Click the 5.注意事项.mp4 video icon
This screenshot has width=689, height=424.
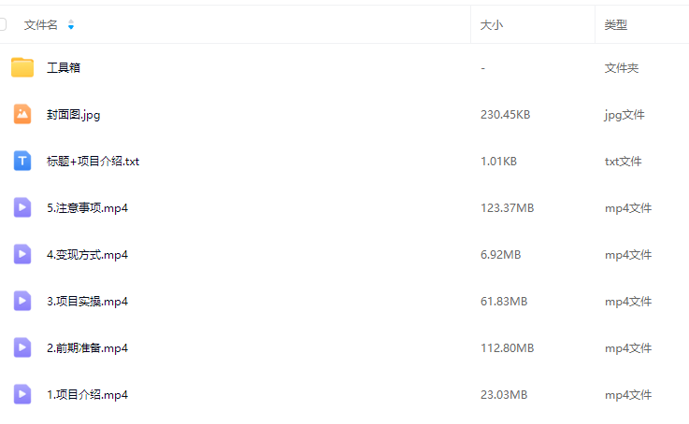[22, 207]
